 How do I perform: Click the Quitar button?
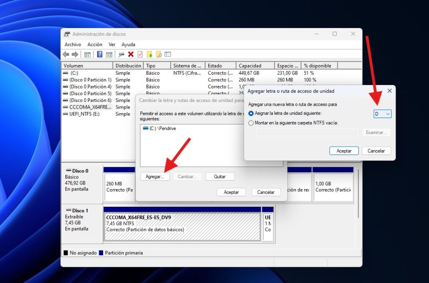(x=220, y=177)
